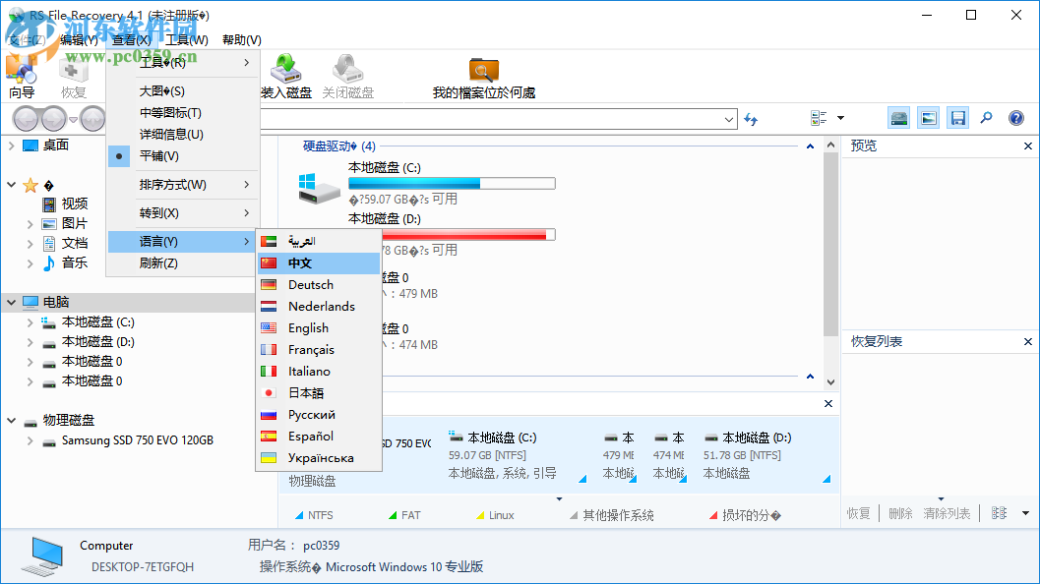Click the magnifier search icon
This screenshot has height=584, width=1040.
(x=986, y=118)
